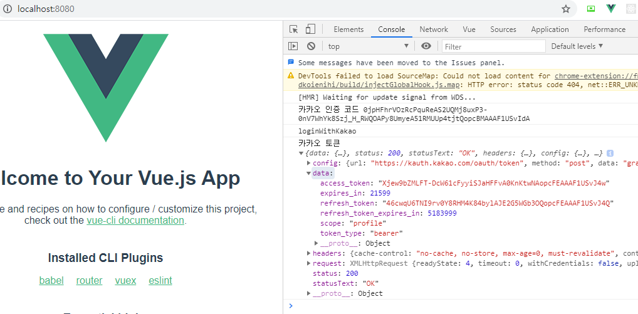
Task: Collapse the data property
Action: [x=309, y=173]
